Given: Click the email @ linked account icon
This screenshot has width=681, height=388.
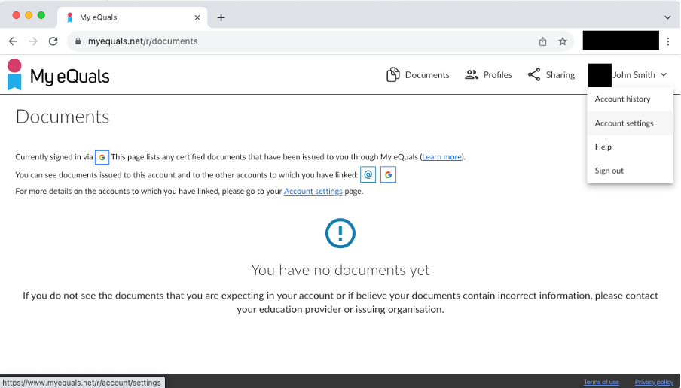Looking at the screenshot, I should pyautogui.click(x=368, y=174).
